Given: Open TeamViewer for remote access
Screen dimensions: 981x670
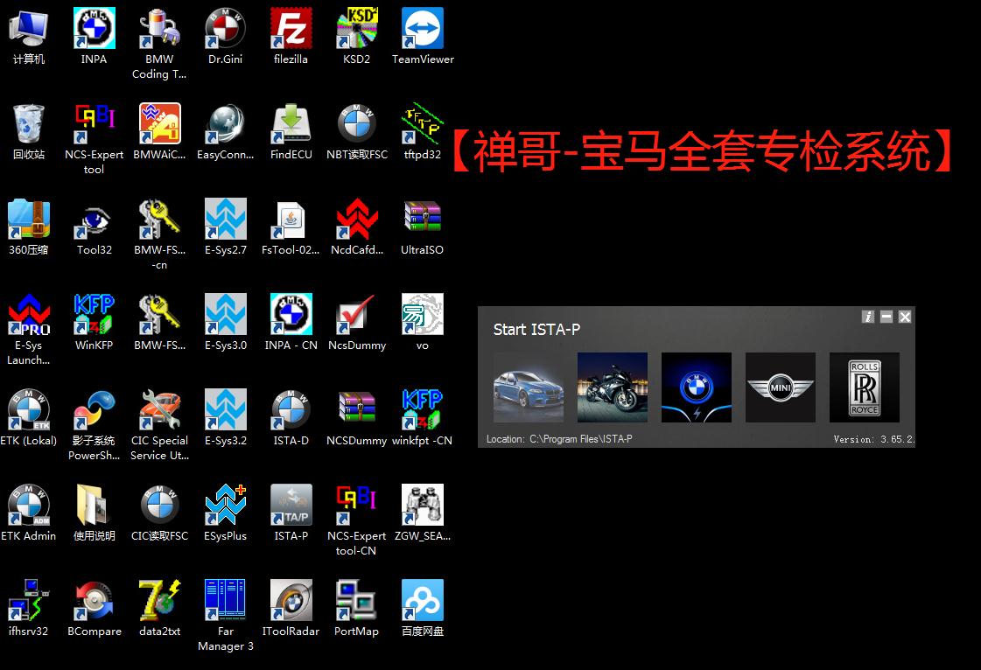Looking at the screenshot, I should coord(422,27).
